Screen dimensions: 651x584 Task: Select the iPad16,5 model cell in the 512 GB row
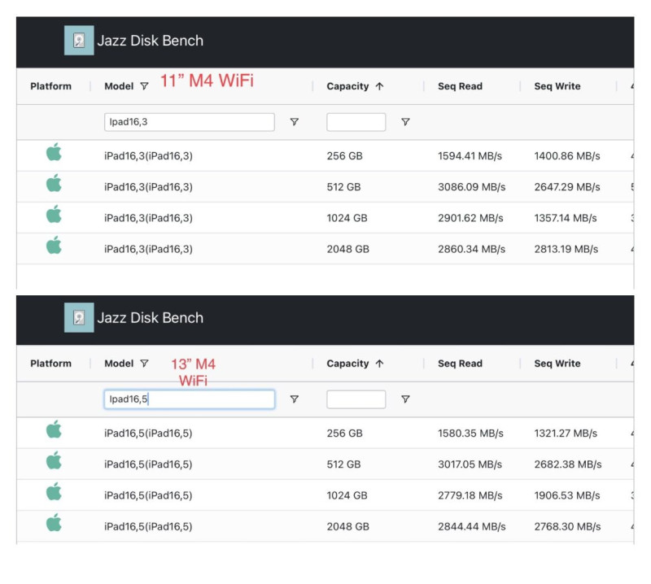coord(148,464)
